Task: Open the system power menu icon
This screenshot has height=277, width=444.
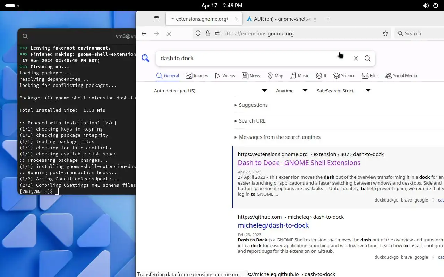Action: [x=436, y=6]
